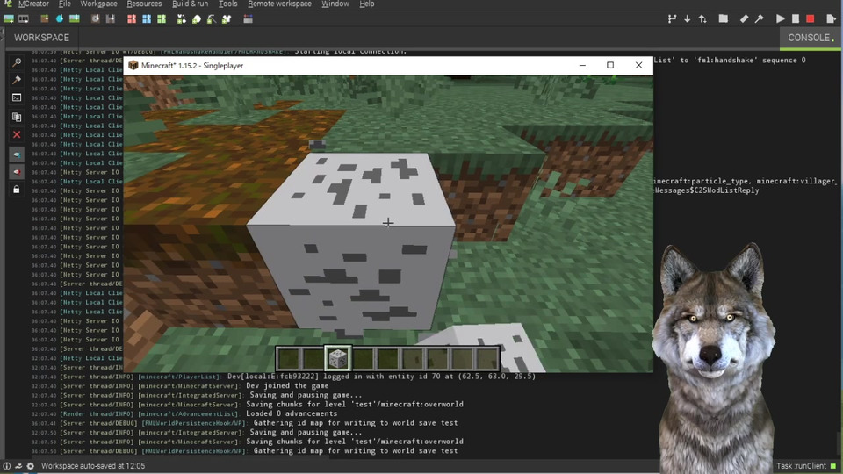Open the Tools menu
This screenshot has width=843, height=474.
pyautogui.click(x=228, y=4)
